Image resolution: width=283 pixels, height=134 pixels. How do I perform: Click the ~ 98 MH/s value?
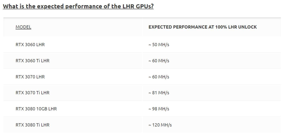[x=159, y=109]
